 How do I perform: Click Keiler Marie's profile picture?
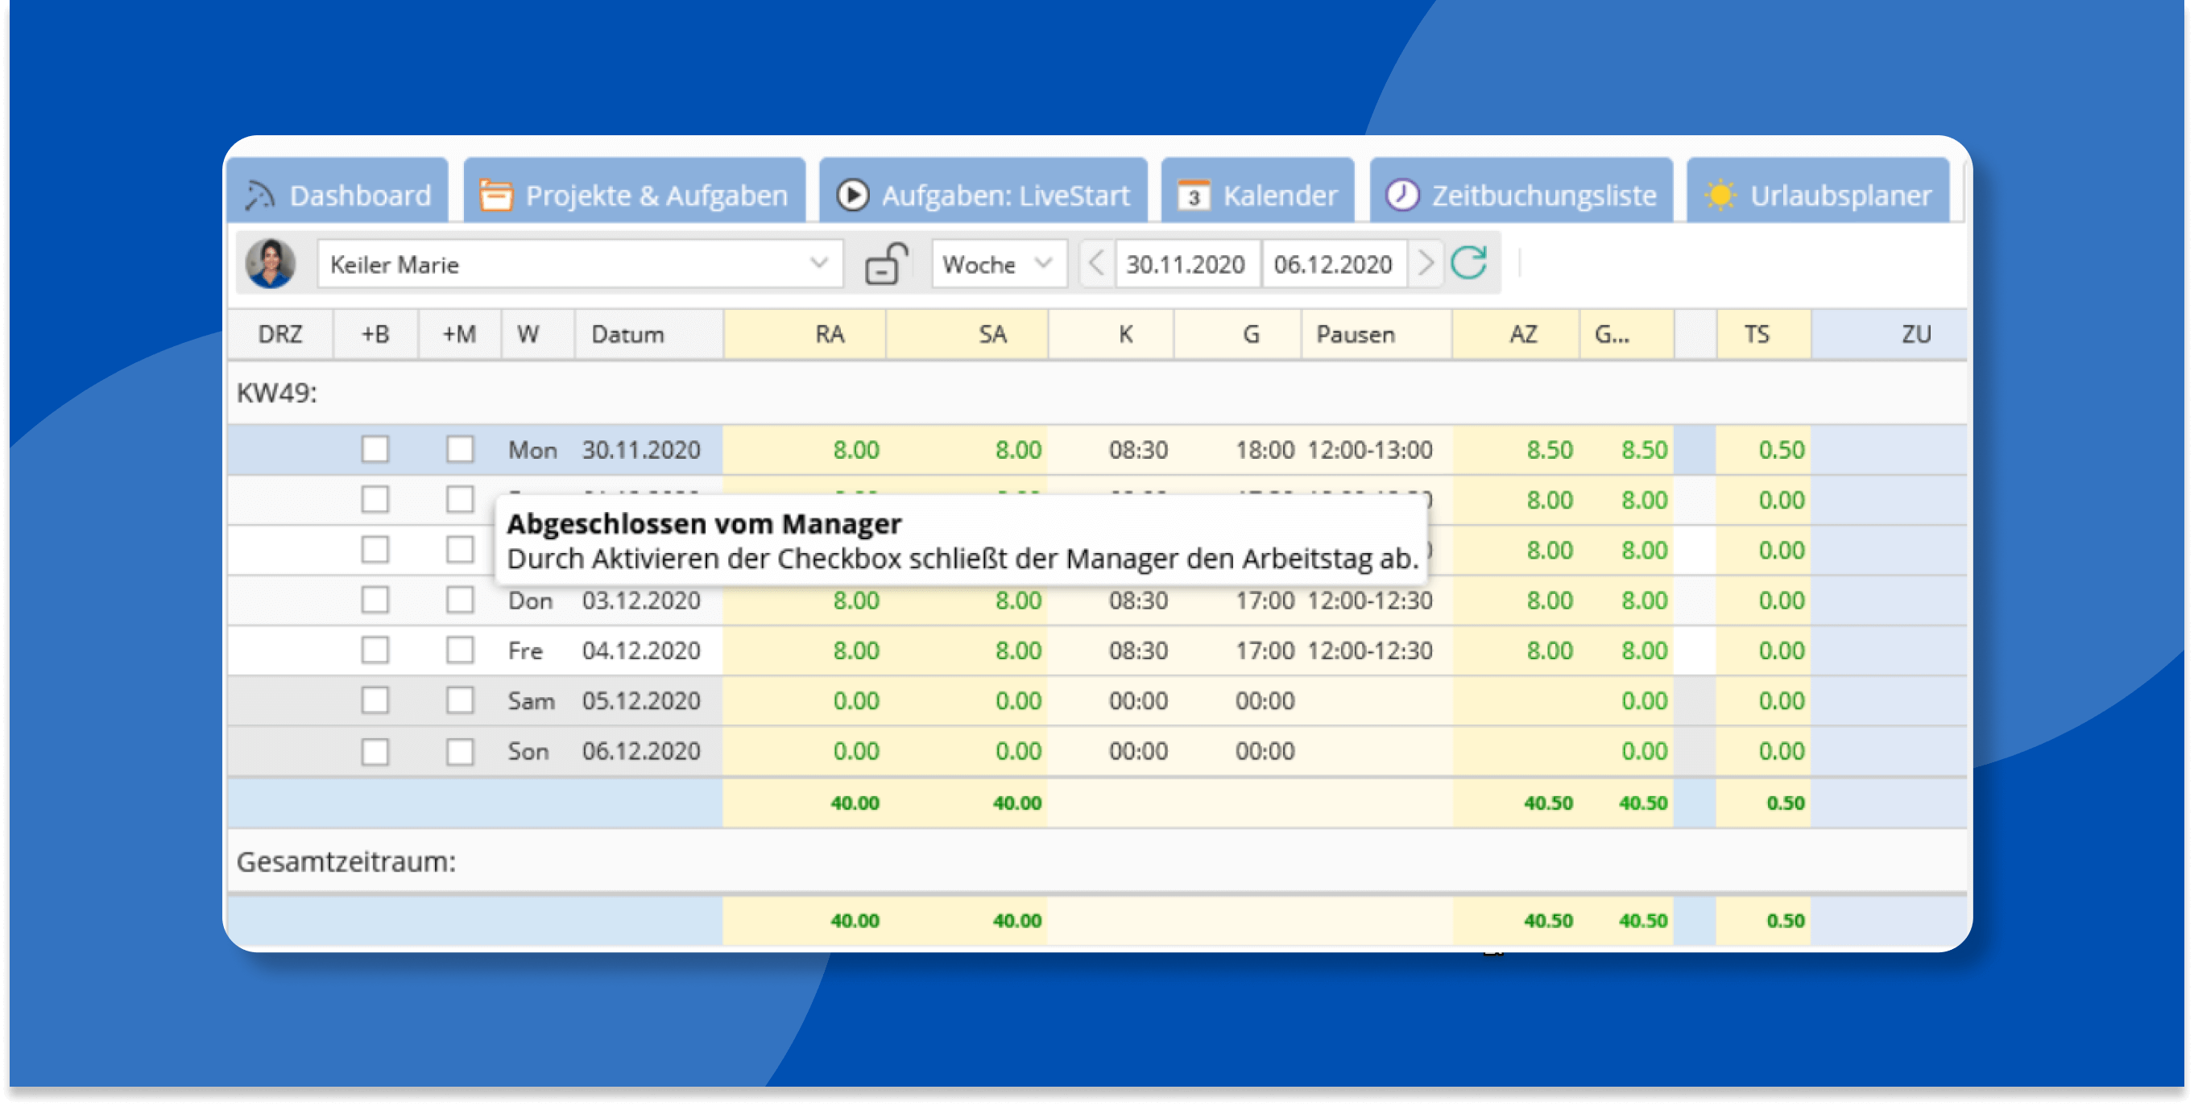tap(271, 264)
